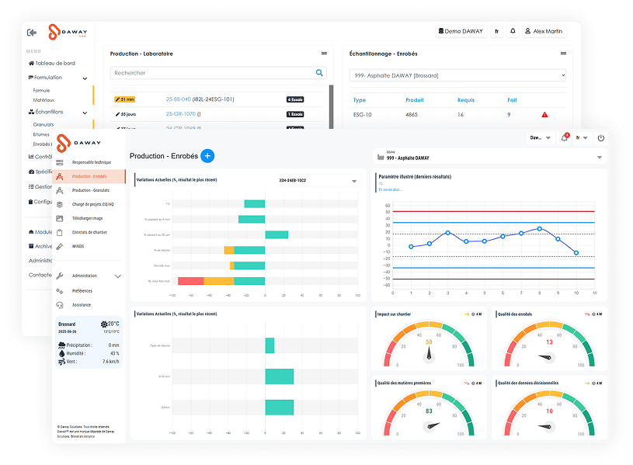Click into the Rechercher search field
Image resolution: width=633 pixels, height=465 pixels.
click(210, 73)
